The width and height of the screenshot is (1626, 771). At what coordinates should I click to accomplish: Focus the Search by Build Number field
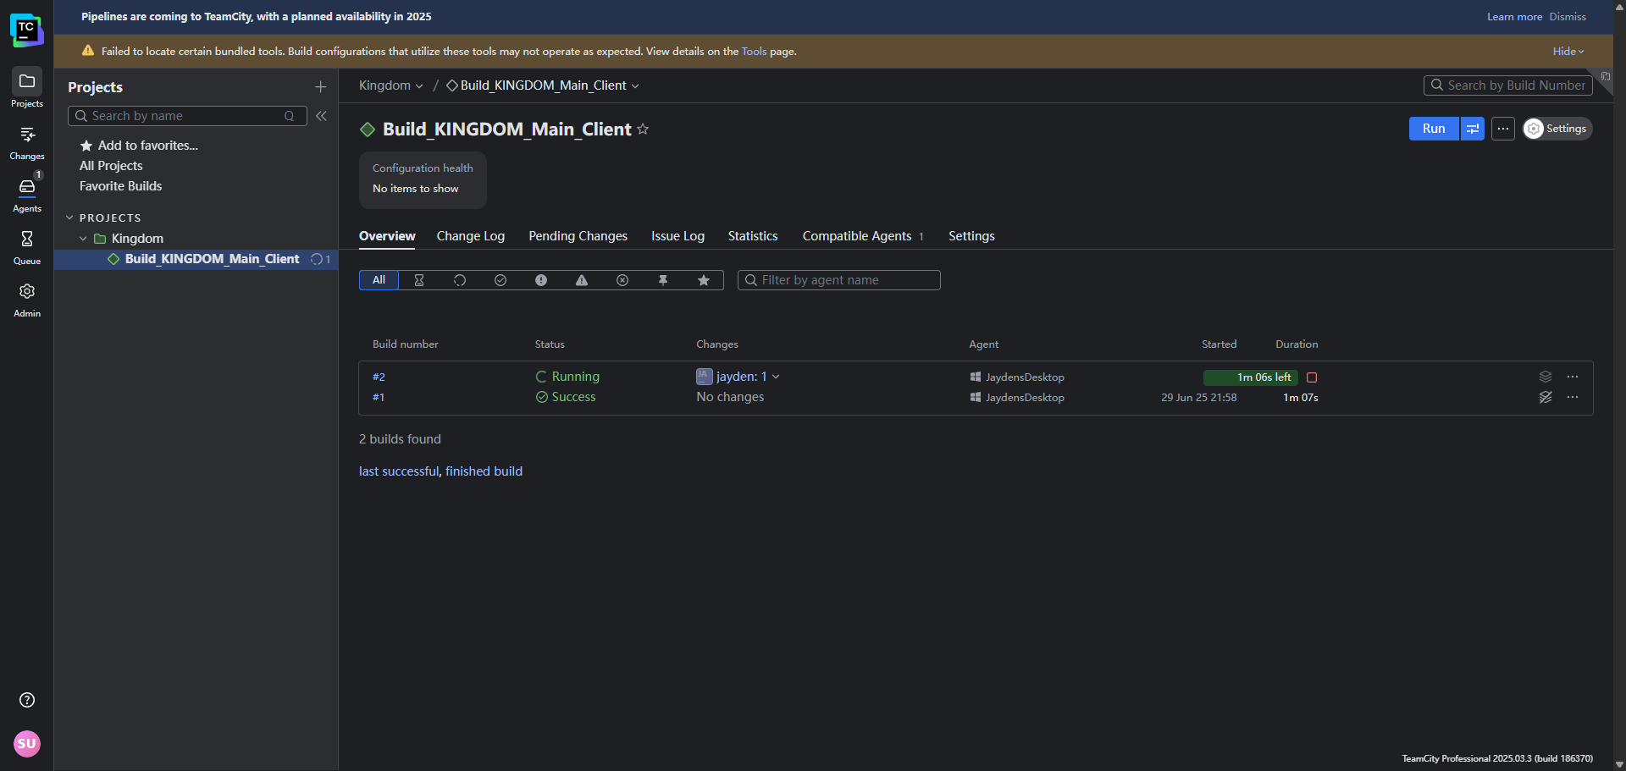(1508, 85)
